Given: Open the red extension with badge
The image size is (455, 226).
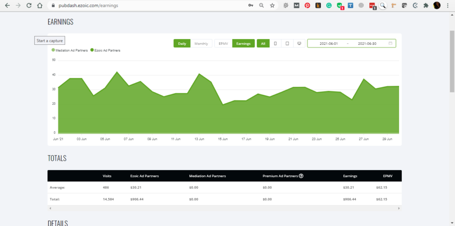Looking at the screenshot, I should coord(372,6).
